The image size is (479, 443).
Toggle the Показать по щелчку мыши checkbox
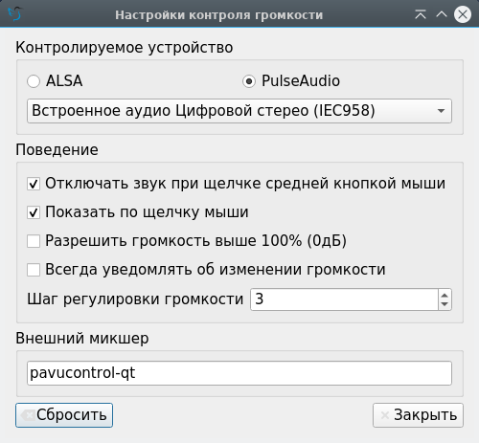point(34,212)
